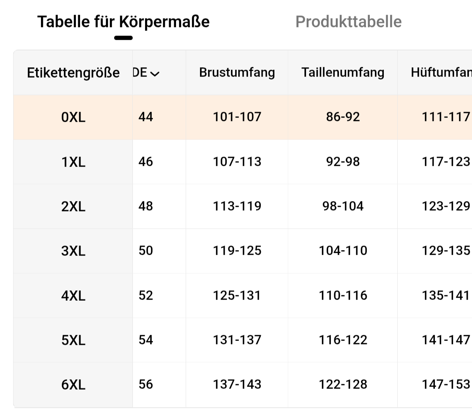Click the 107-113 Brustumfang cell
The image size is (472, 416).
click(x=237, y=162)
